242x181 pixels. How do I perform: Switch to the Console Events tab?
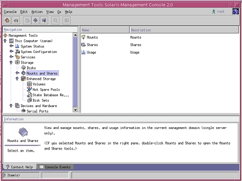pyautogui.click(x=55, y=167)
